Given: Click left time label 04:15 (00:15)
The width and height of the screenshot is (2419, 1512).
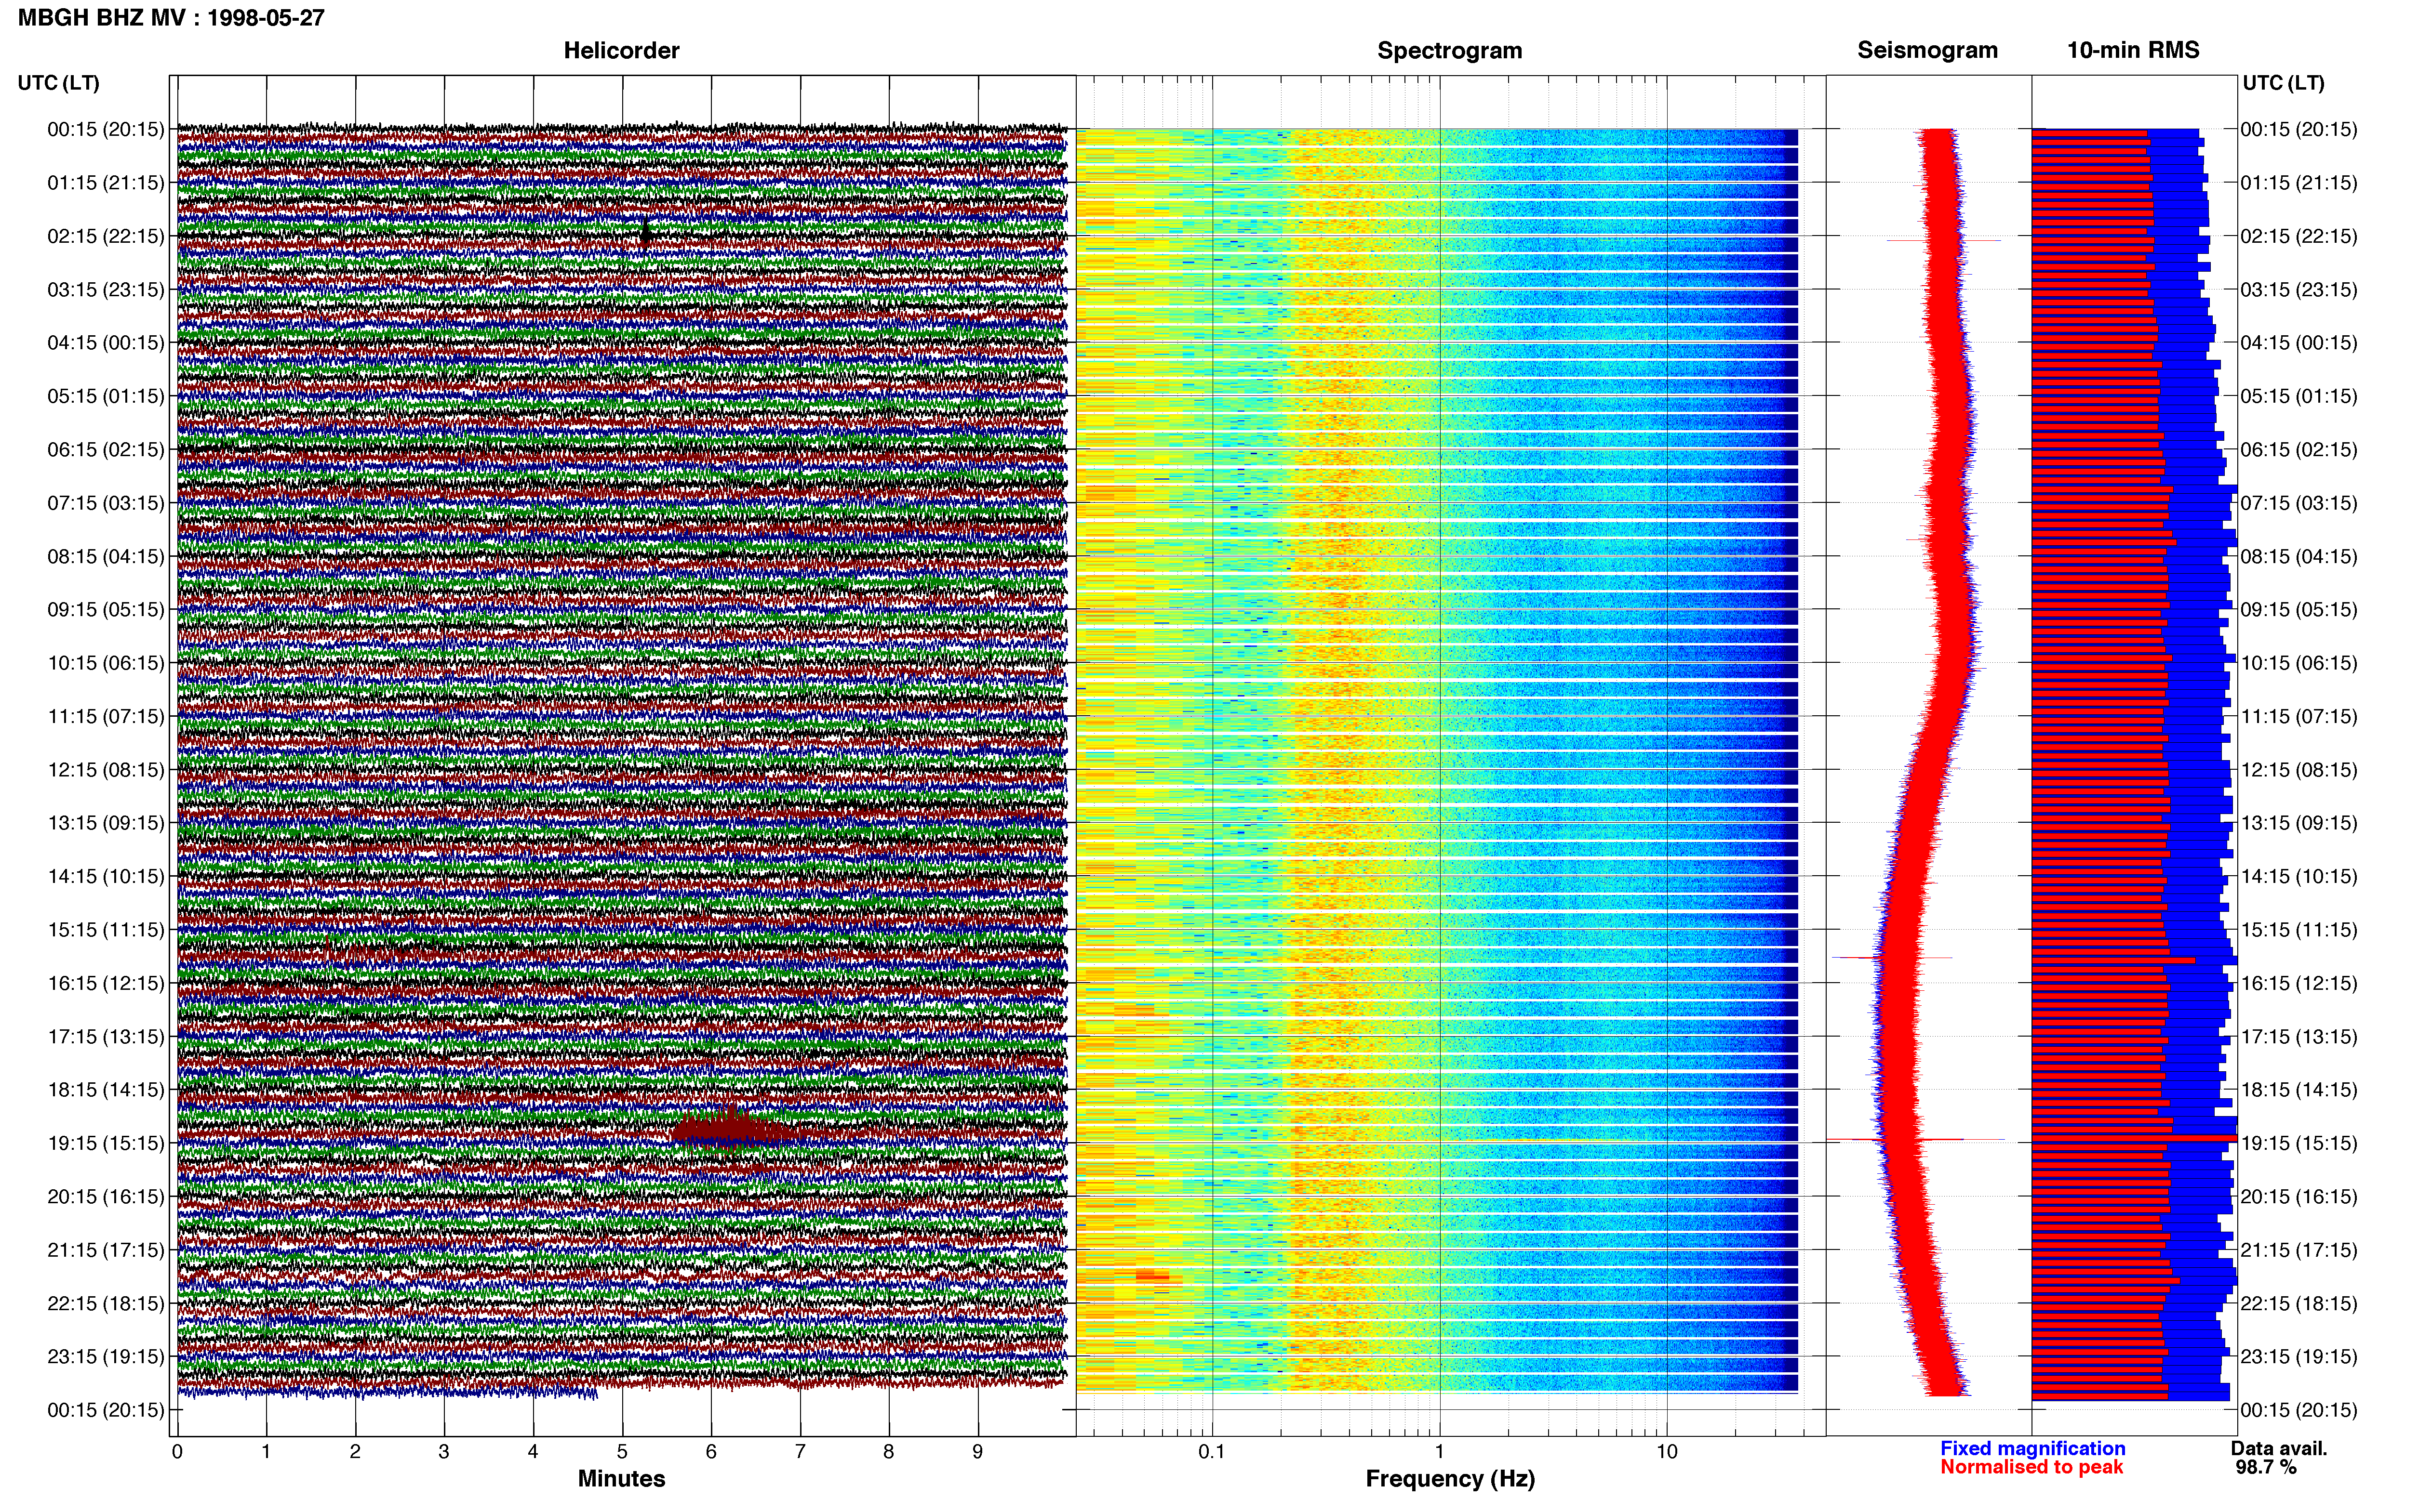Looking at the screenshot, I should pos(106,343).
